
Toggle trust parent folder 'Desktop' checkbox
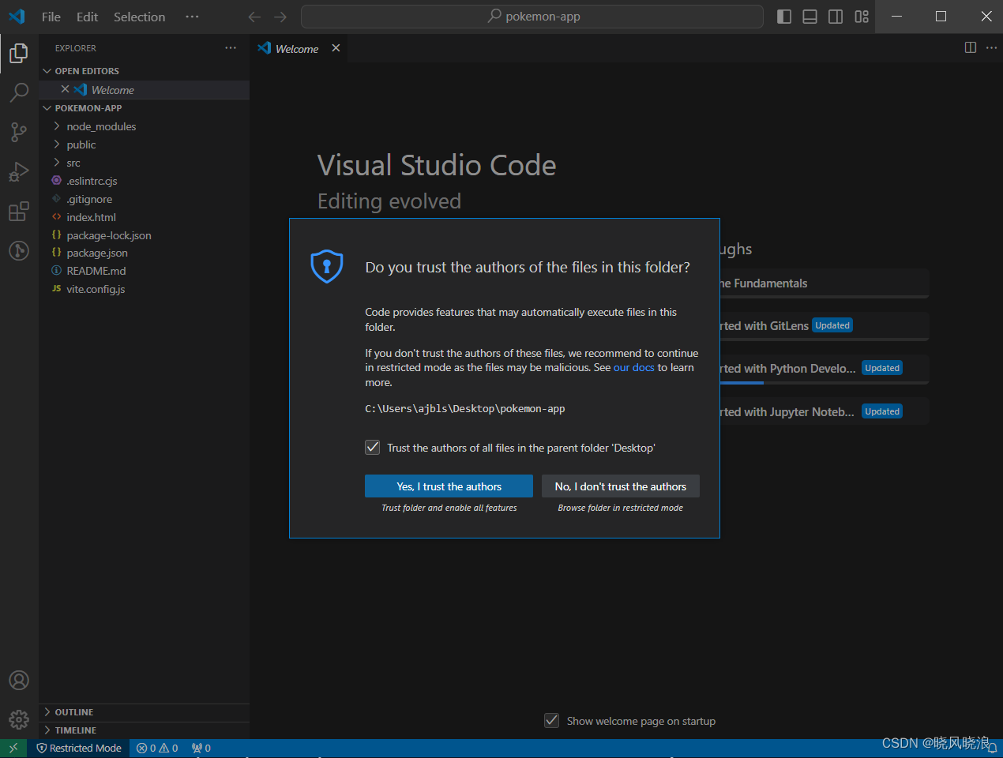click(x=373, y=448)
